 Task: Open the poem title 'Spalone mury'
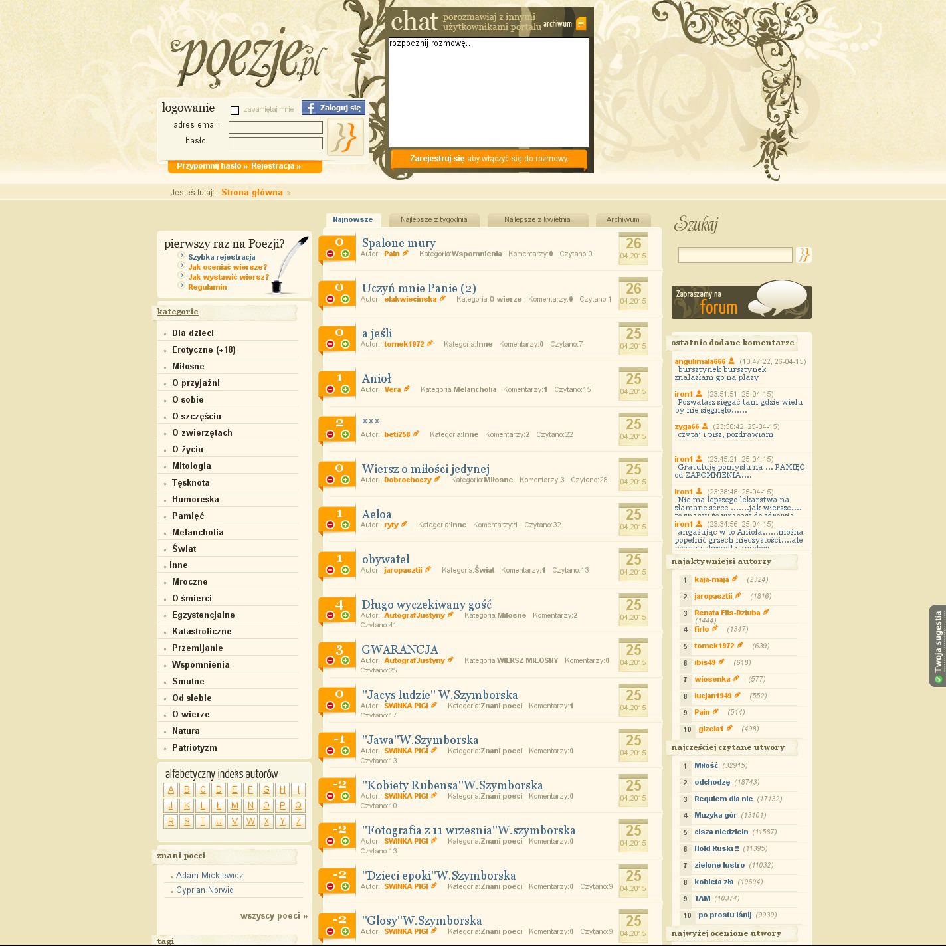[x=399, y=243]
